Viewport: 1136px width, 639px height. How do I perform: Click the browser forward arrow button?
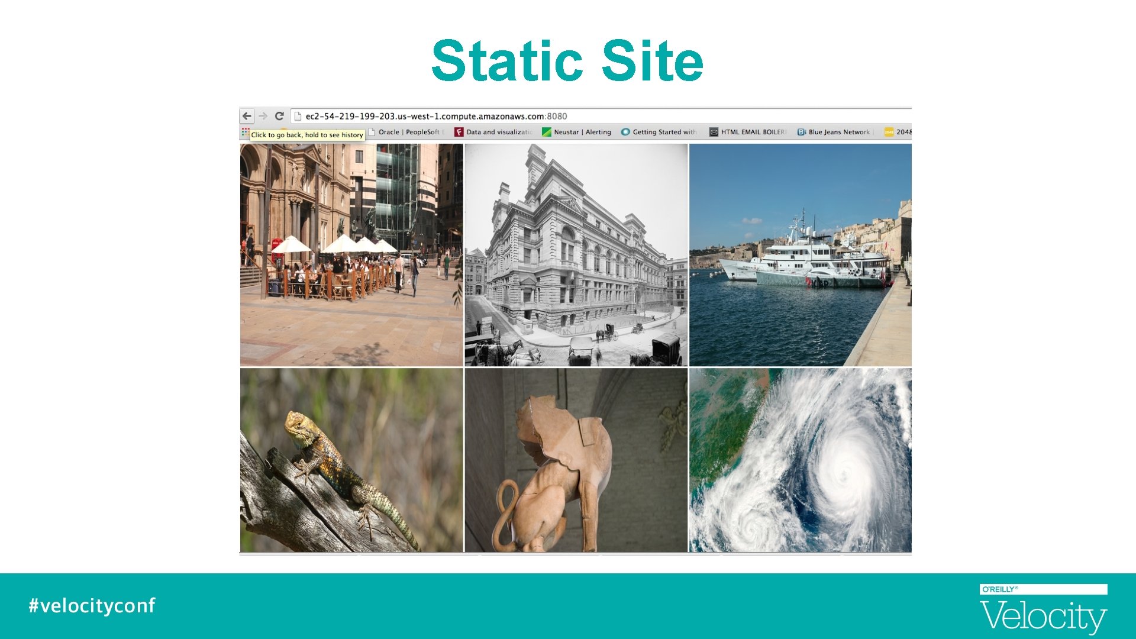263,116
